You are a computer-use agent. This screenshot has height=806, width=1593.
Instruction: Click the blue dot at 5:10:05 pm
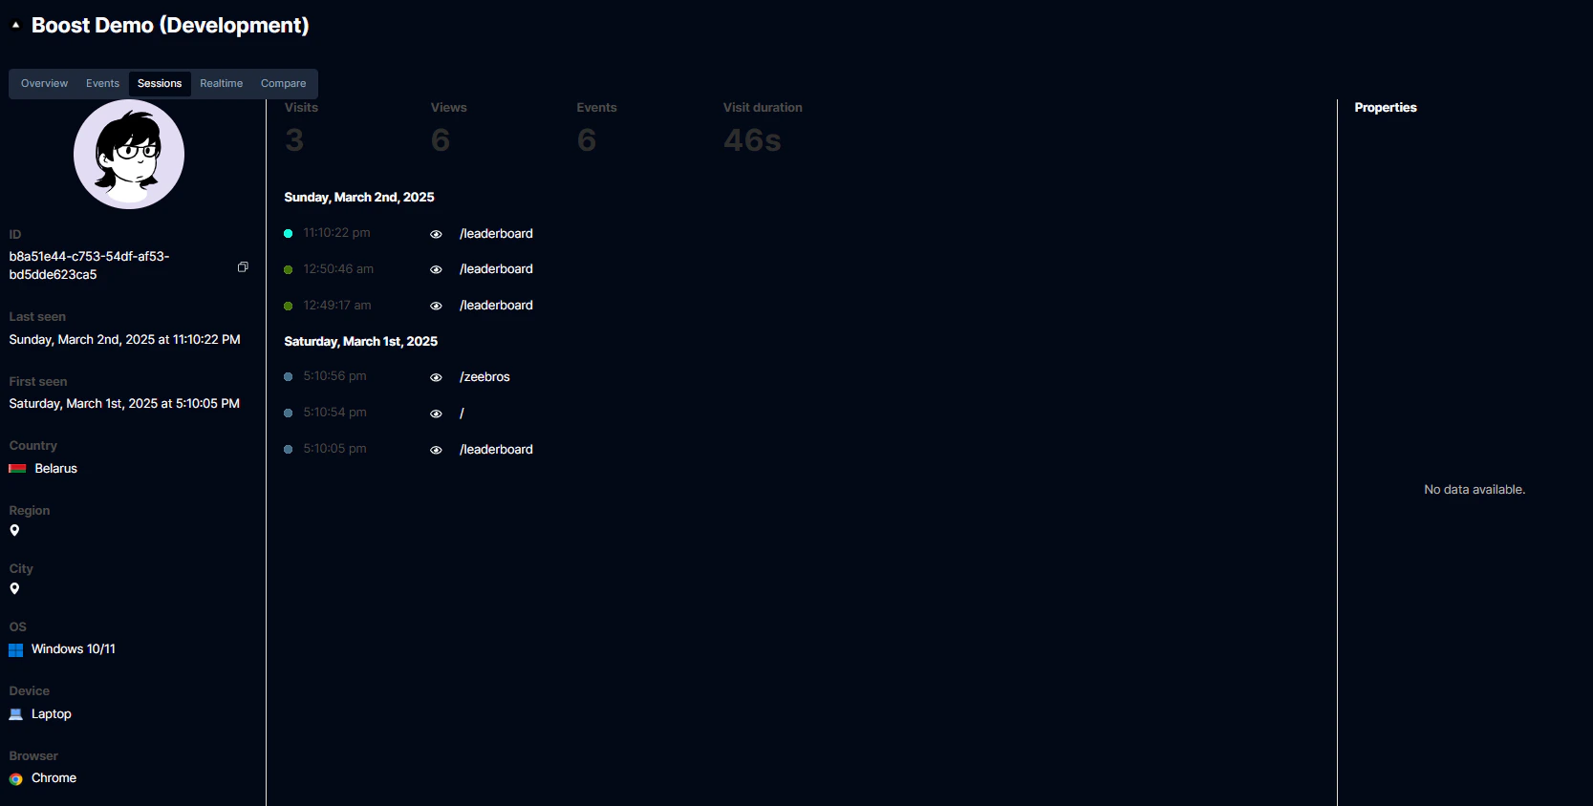point(288,450)
